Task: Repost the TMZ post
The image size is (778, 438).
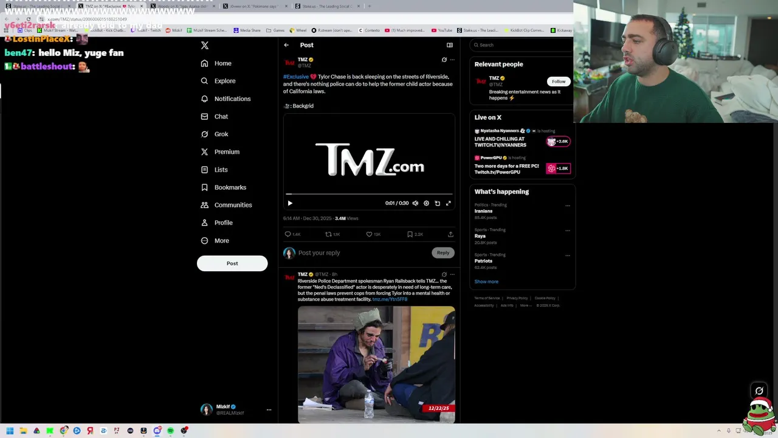Action: click(x=332, y=234)
